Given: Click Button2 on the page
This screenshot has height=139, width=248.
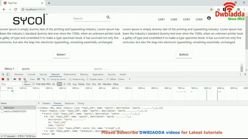Looking at the screenshot, I should 184,54.
